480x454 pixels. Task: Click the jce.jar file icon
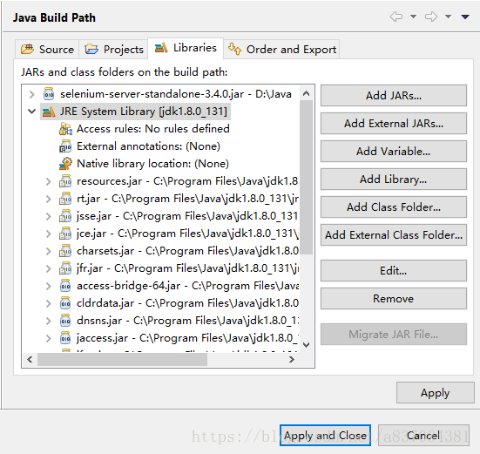pos(65,234)
